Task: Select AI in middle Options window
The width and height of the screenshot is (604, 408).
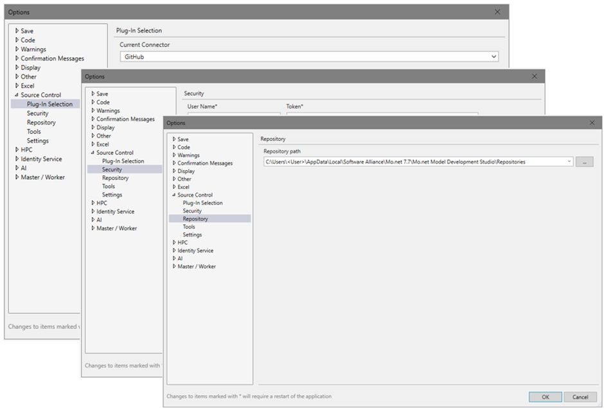Action: pyautogui.click(x=99, y=220)
